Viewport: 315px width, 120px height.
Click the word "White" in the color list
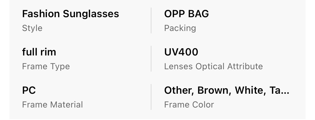point(249,90)
